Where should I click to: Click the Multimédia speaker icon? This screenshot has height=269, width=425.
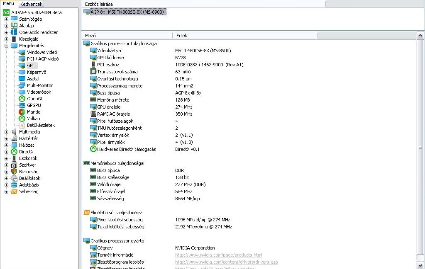14,132
